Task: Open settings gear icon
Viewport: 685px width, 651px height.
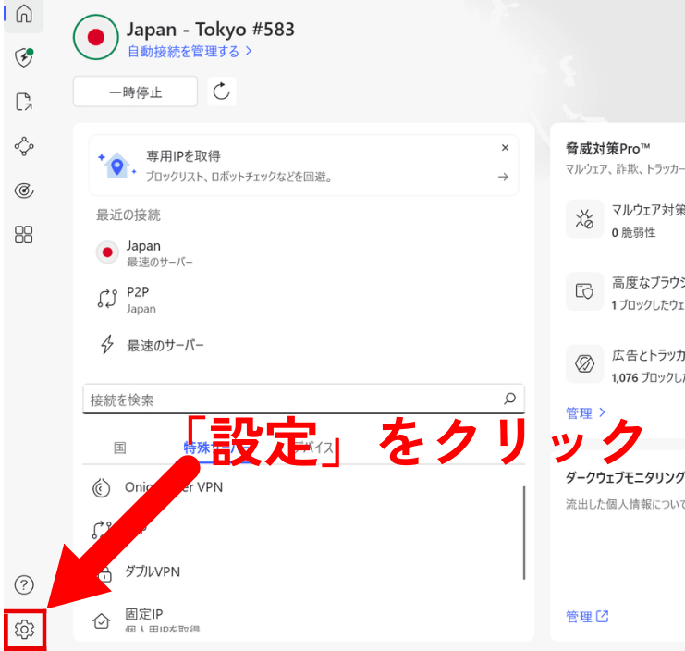Action: (x=25, y=630)
